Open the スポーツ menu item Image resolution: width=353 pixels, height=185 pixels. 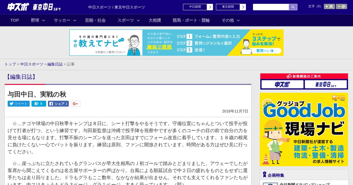pyautogui.click(x=126, y=20)
